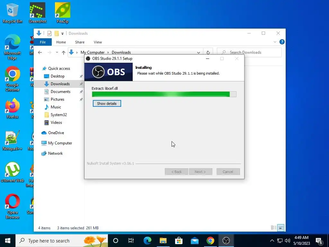Click the Downloads breadcrumb in address bar
The image size is (329, 247).
pos(121,52)
